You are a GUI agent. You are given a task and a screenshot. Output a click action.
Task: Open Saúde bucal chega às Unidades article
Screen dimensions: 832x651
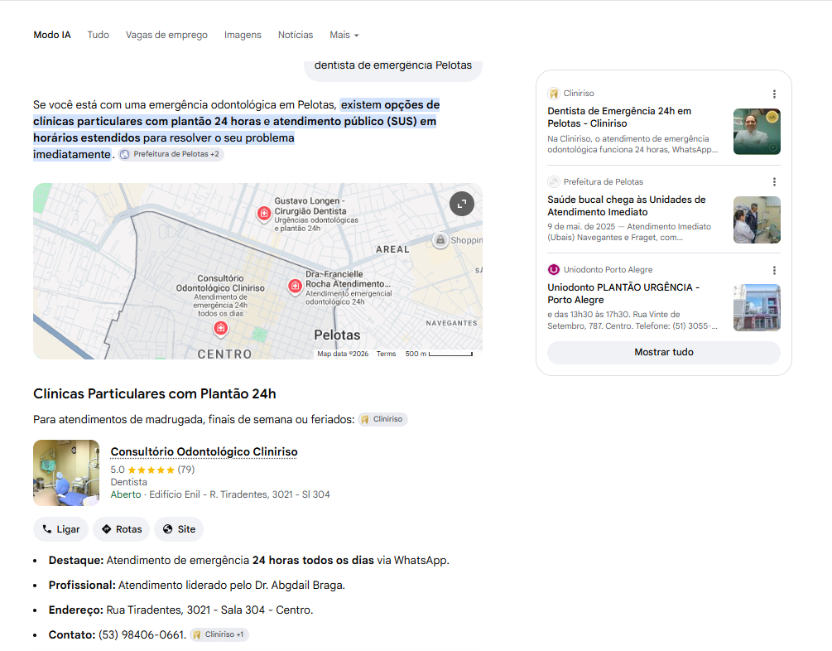(x=627, y=206)
